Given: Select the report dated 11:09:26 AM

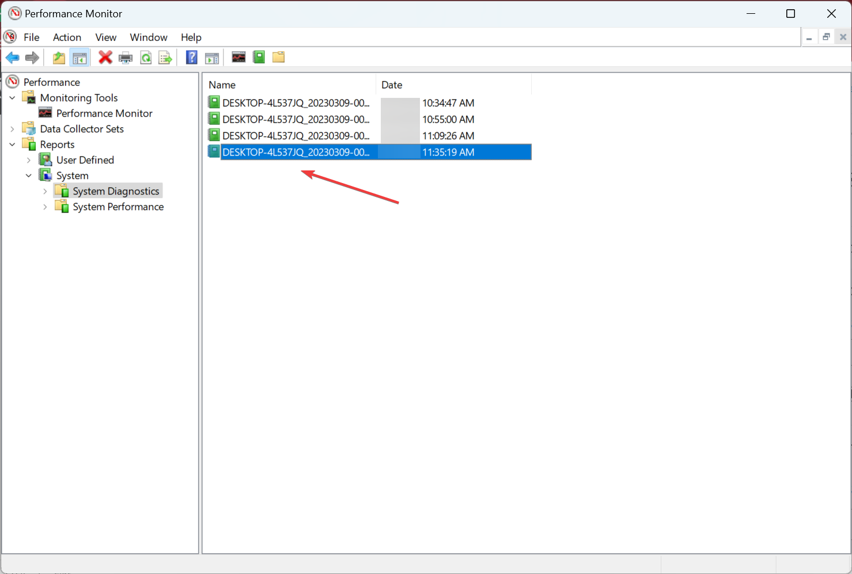Looking at the screenshot, I should (x=369, y=136).
